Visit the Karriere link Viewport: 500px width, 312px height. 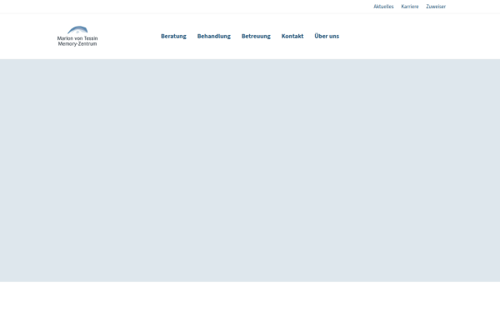click(410, 7)
